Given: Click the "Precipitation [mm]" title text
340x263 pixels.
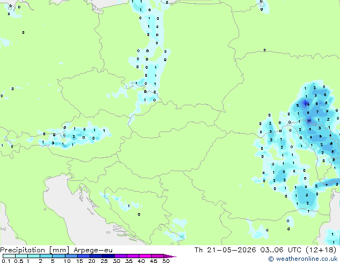Looking at the screenshot, I should tap(35, 250).
